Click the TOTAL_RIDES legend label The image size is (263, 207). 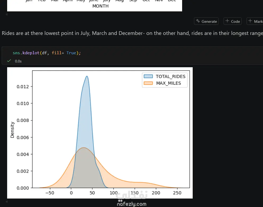(170, 76)
